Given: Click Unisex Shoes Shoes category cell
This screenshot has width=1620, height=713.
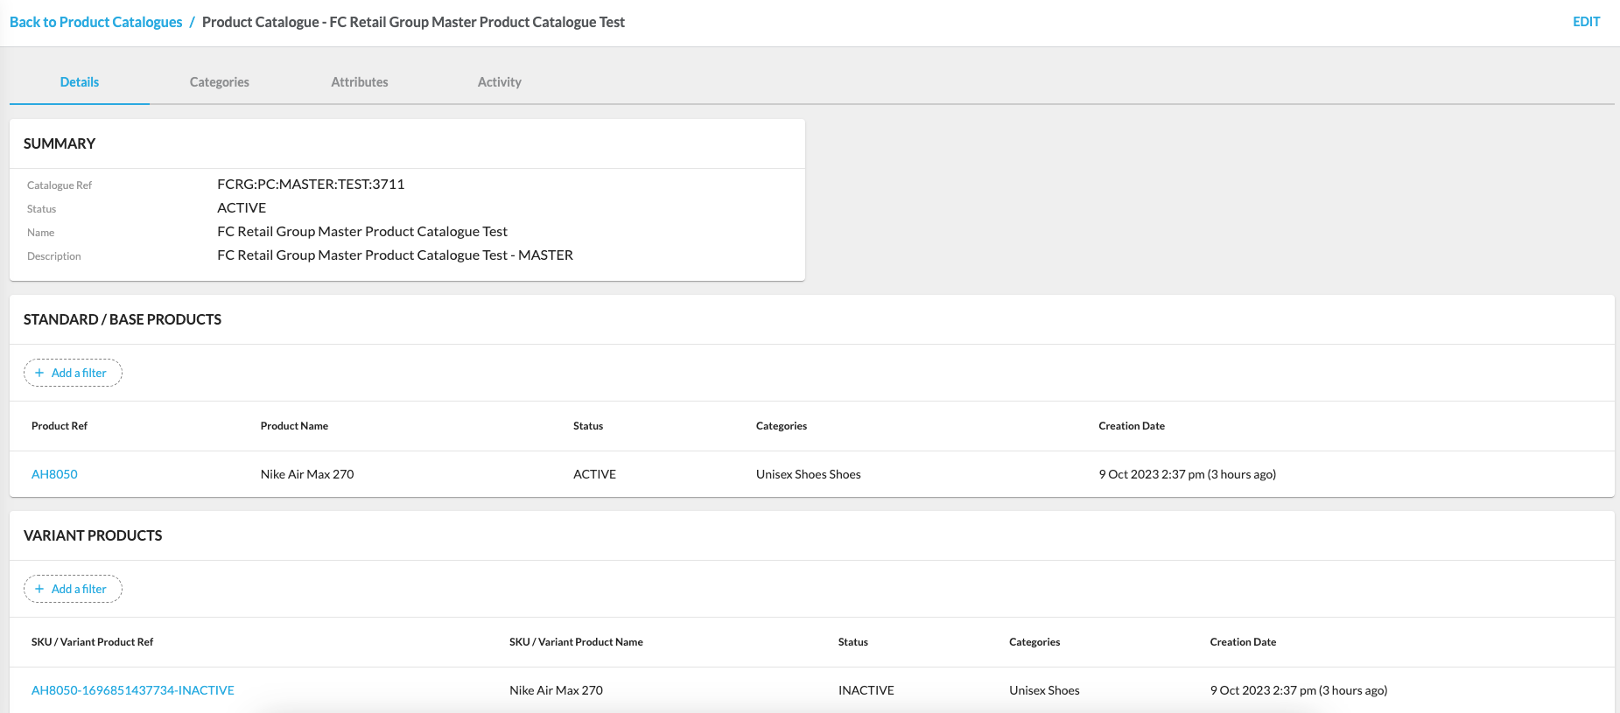Looking at the screenshot, I should [808, 474].
